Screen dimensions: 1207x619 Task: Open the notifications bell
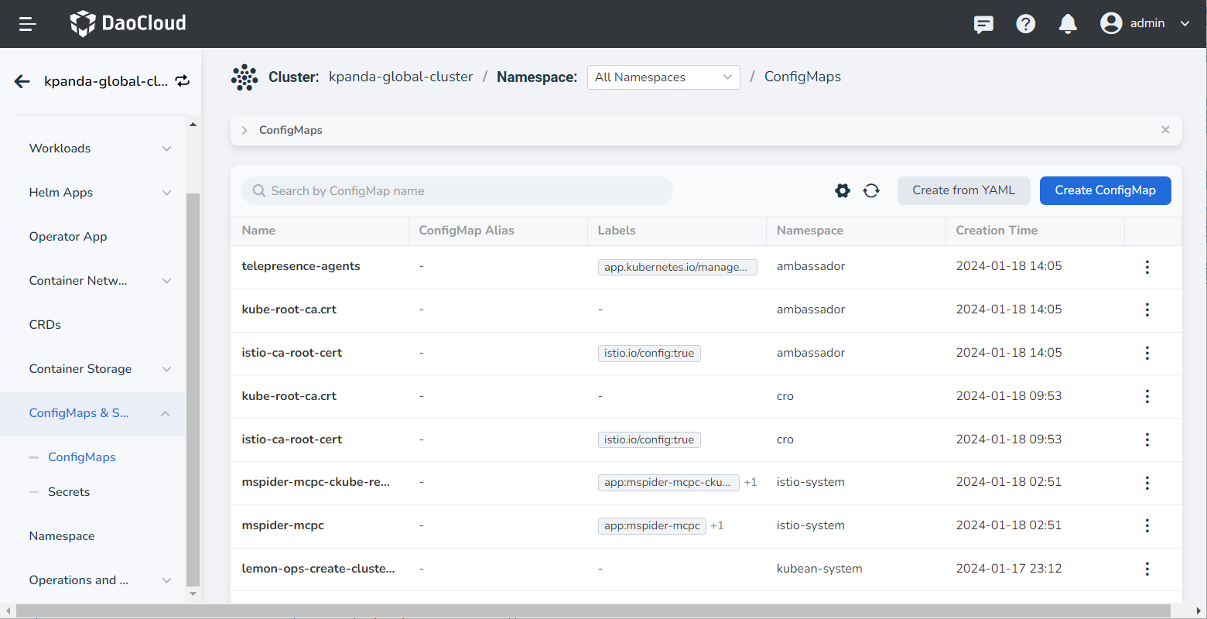tap(1068, 24)
